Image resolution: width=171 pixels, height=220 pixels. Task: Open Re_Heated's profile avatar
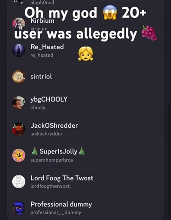(19, 50)
